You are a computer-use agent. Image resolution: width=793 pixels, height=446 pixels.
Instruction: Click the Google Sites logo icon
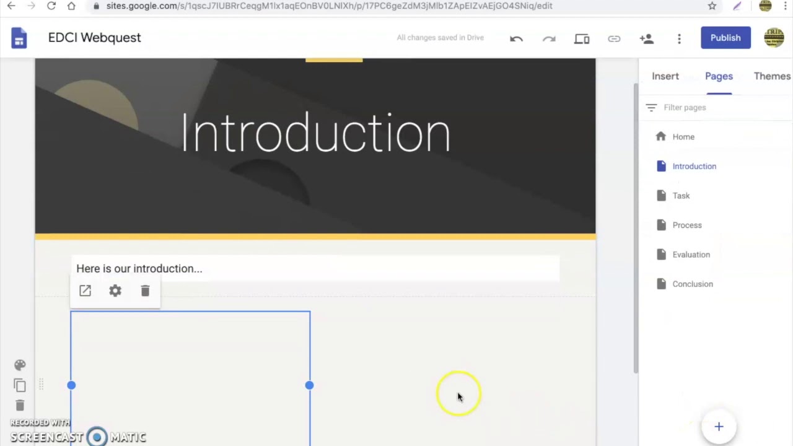(19, 38)
